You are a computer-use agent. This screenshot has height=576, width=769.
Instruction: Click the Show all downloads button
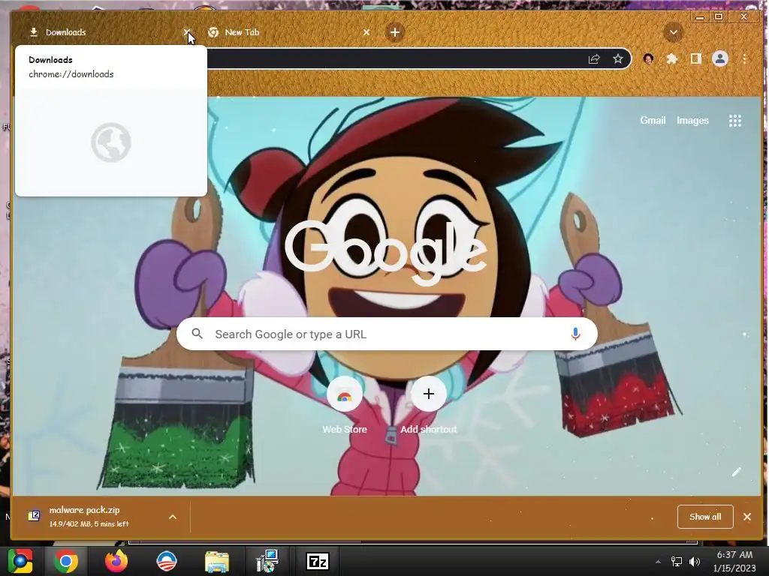point(705,517)
